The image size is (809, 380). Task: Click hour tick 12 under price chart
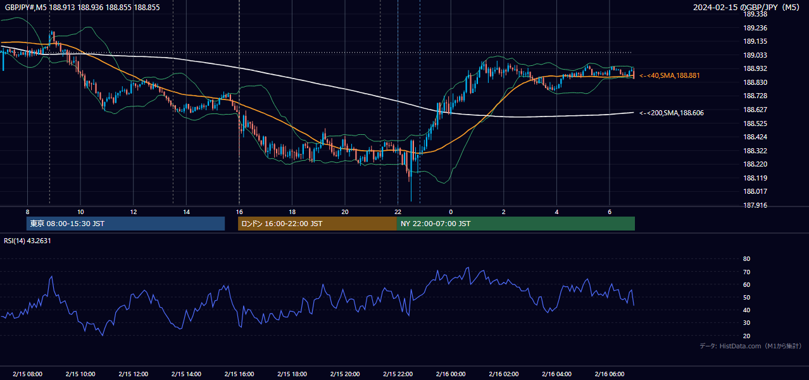(x=133, y=212)
